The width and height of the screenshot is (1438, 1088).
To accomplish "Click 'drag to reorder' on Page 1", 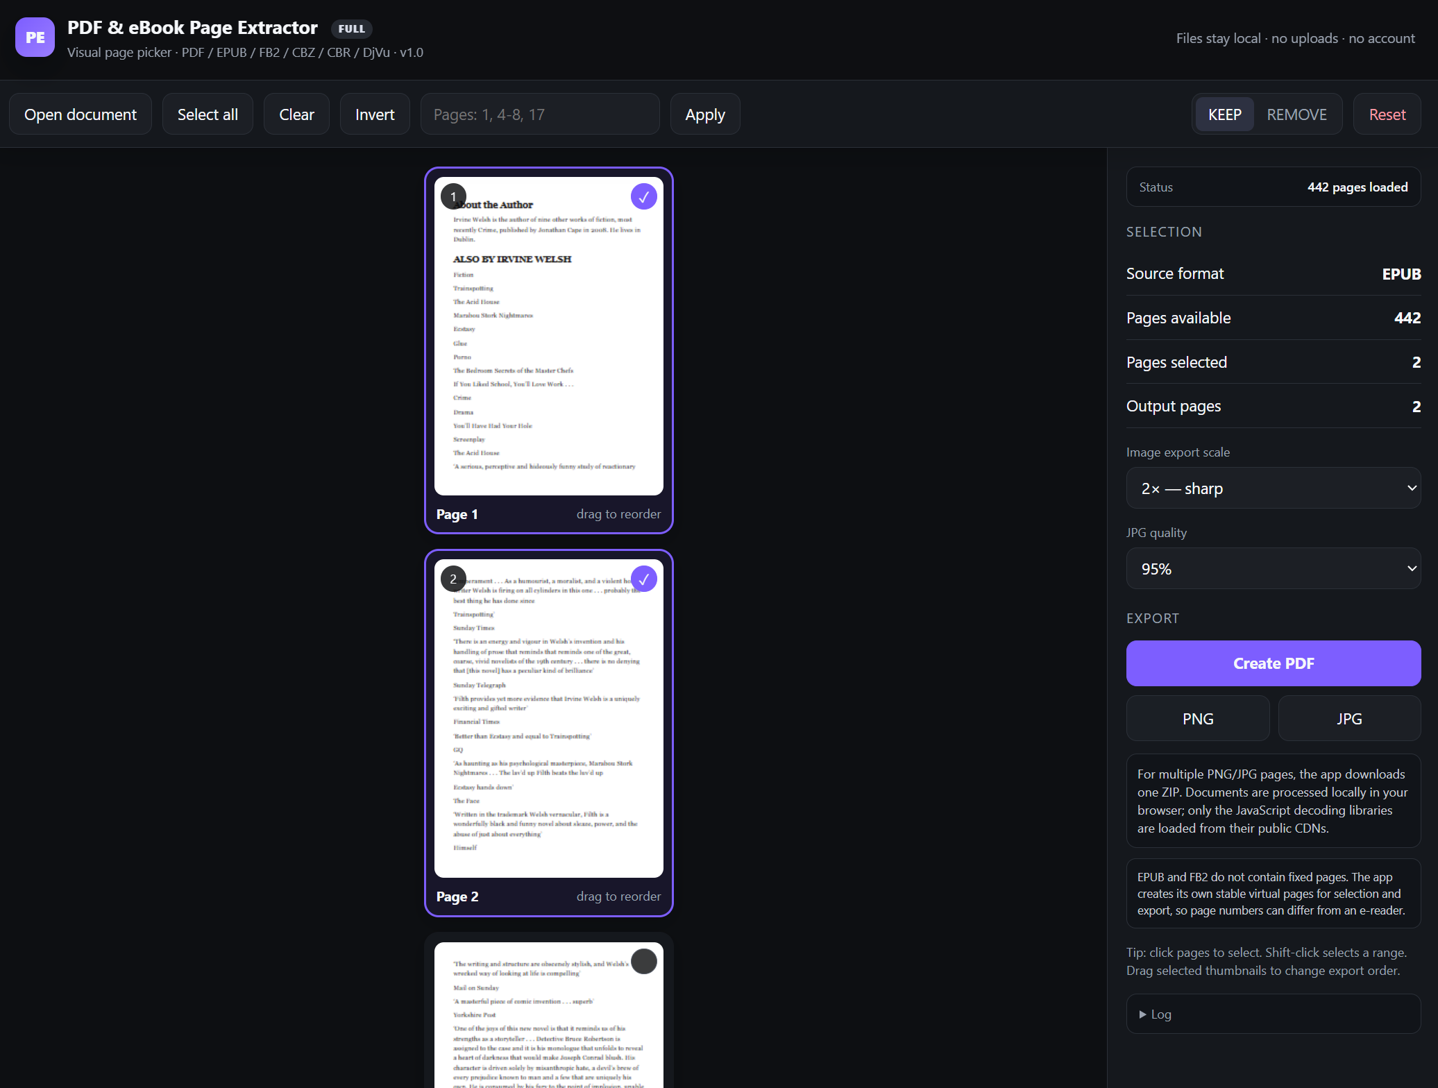I will click(618, 514).
